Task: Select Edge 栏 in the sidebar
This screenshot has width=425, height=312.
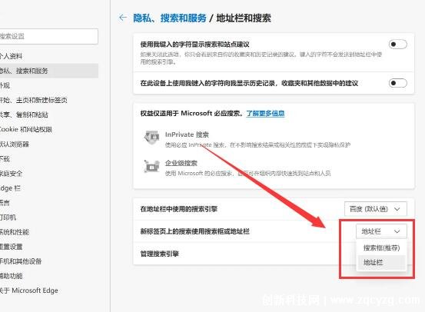Action: (x=48, y=188)
